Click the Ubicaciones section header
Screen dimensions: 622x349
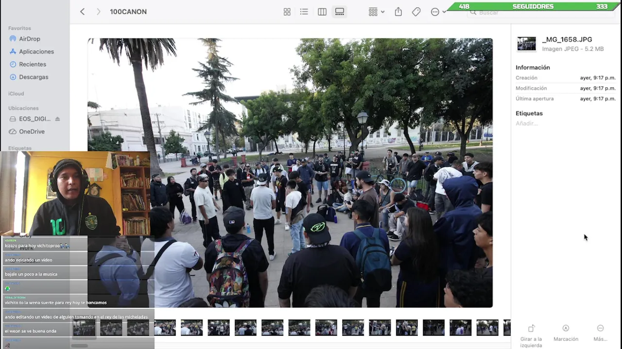click(23, 108)
